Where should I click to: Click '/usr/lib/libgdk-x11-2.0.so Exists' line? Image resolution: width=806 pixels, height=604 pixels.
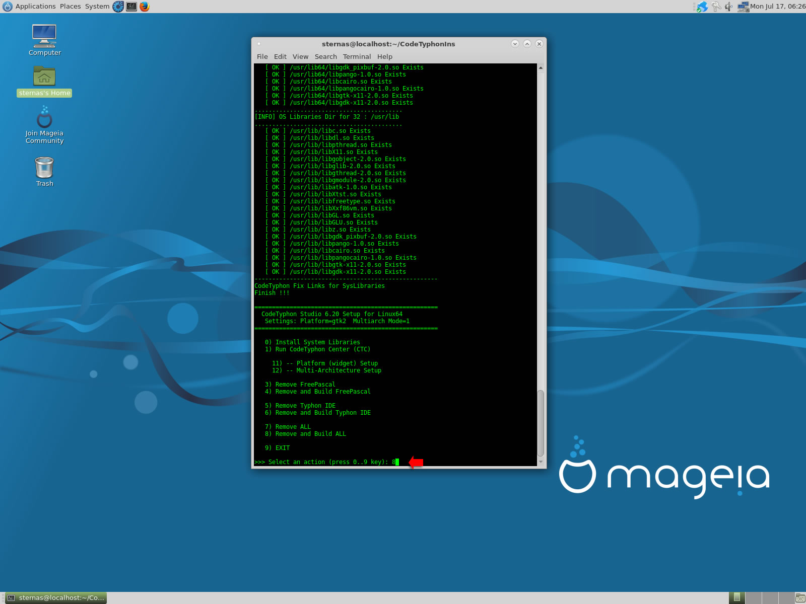[335, 272]
